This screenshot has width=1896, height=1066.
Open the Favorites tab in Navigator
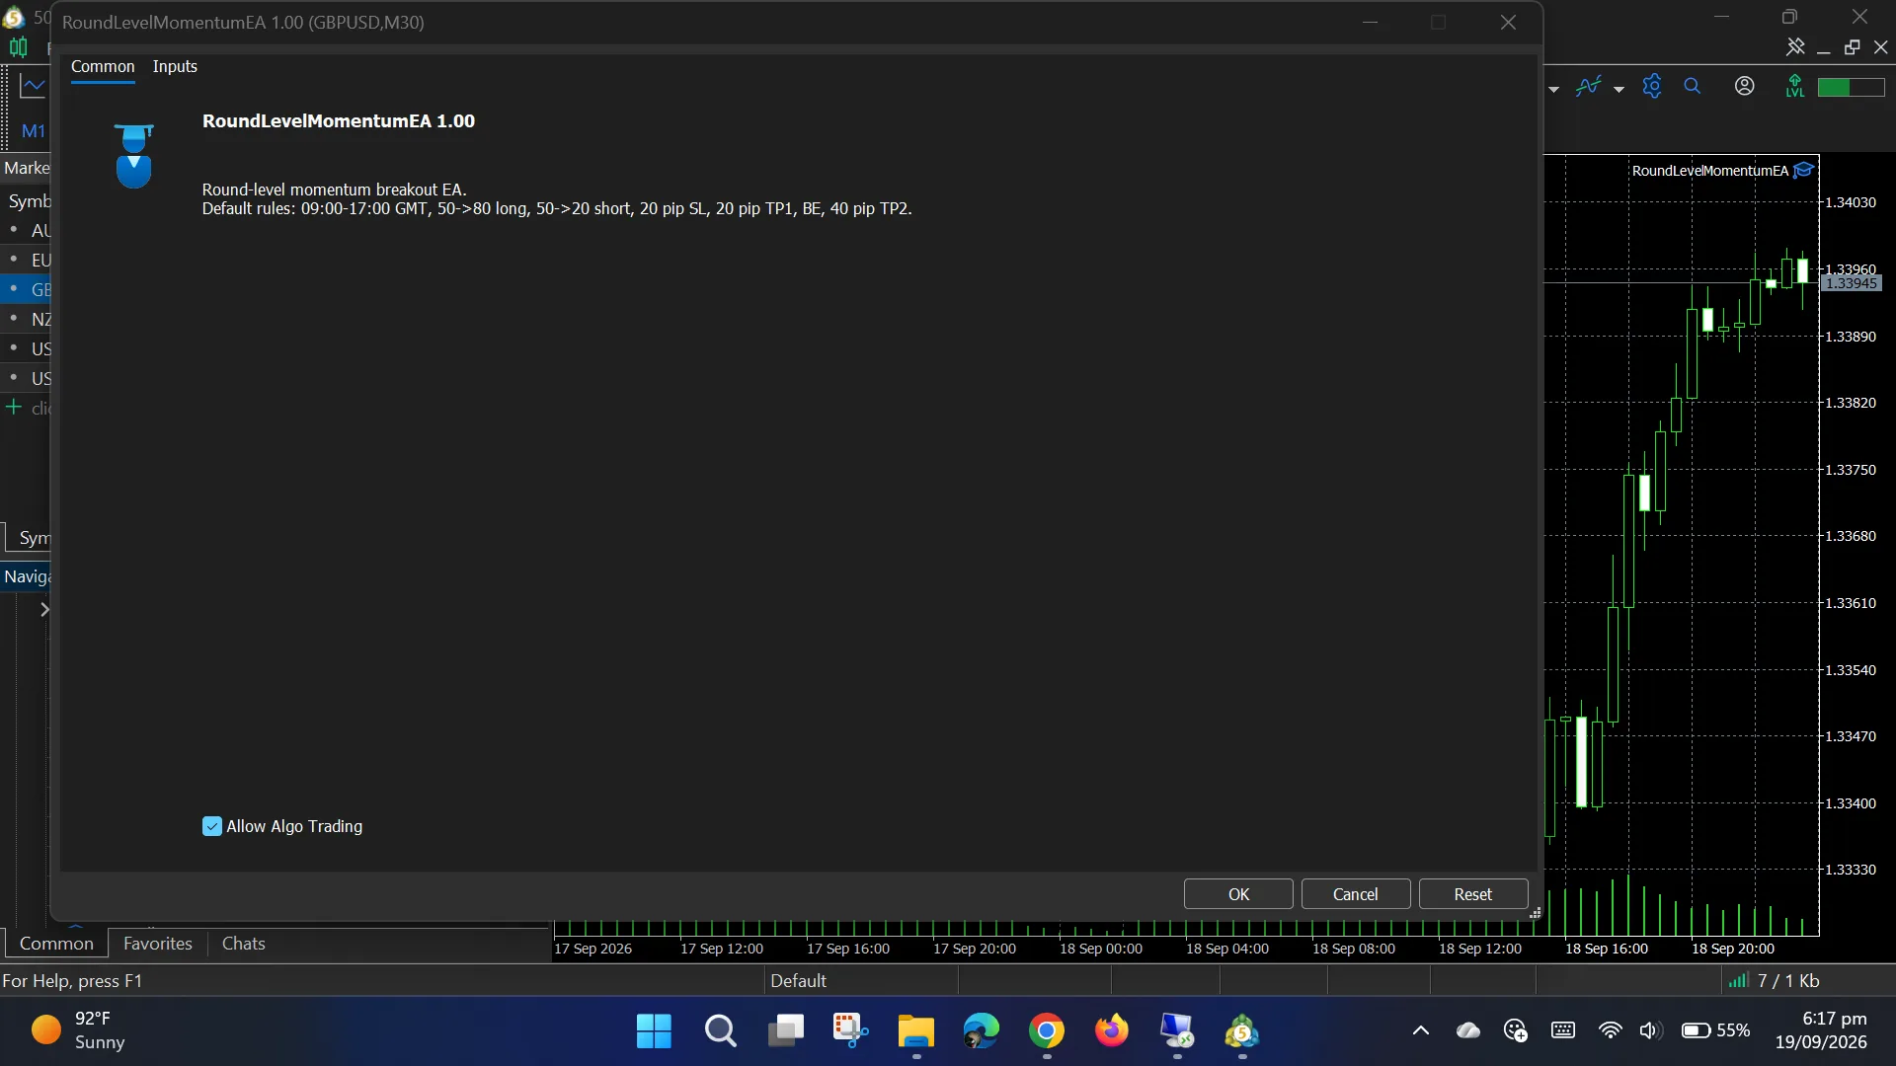coord(158,944)
